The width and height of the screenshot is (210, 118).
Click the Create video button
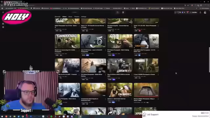coord(194,12)
